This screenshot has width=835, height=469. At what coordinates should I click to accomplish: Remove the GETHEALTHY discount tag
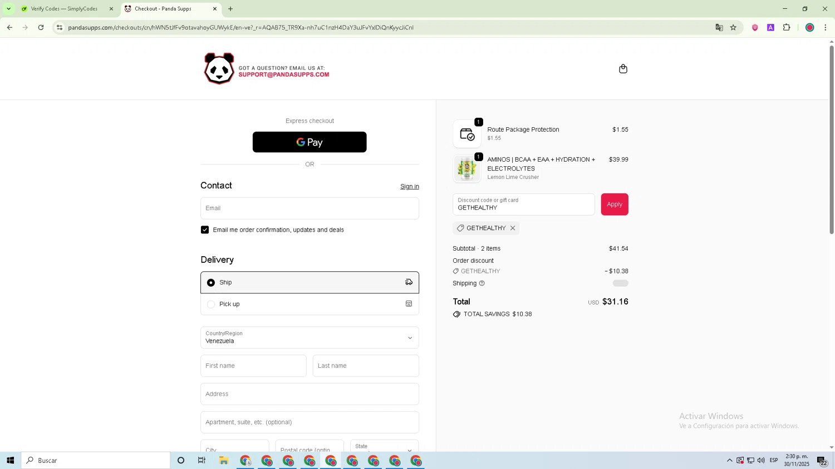pyautogui.click(x=513, y=228)
